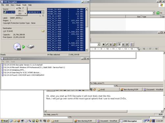
Task: Open the View menu in DVD Decrypter
Action: [x=12, y=5]
